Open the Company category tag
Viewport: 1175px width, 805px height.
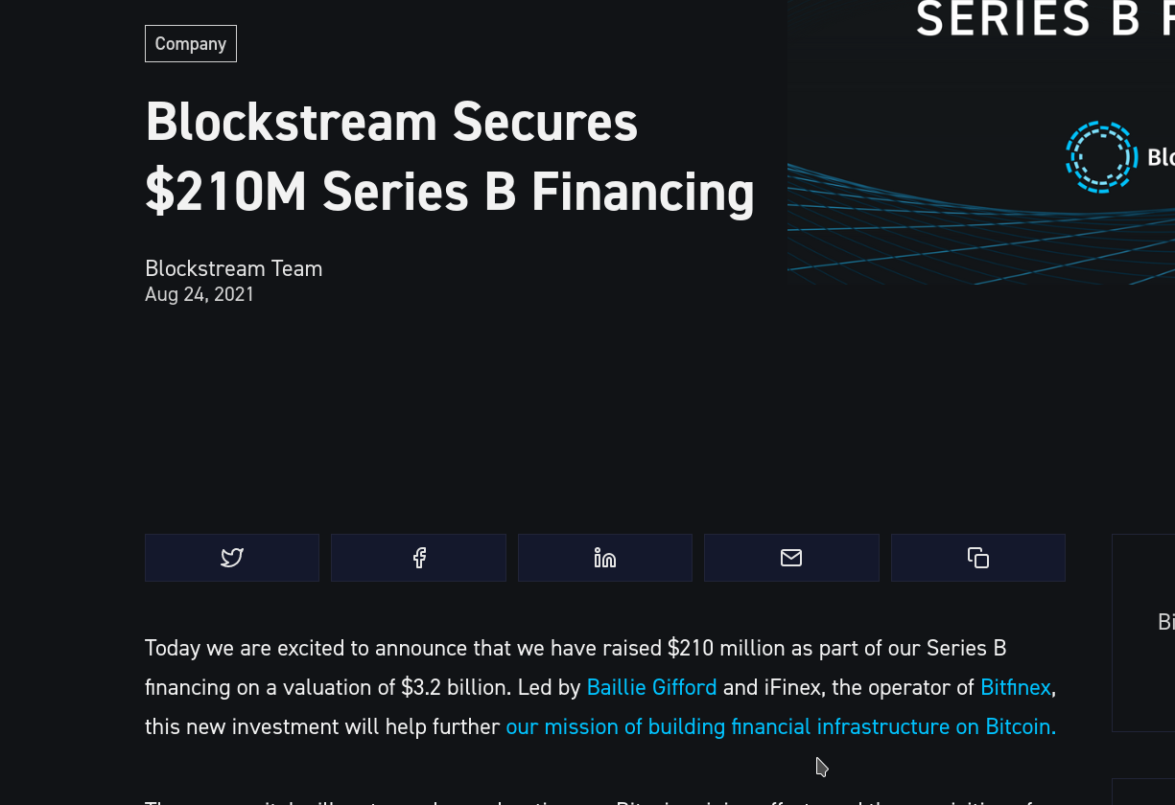tap(191, 44)
